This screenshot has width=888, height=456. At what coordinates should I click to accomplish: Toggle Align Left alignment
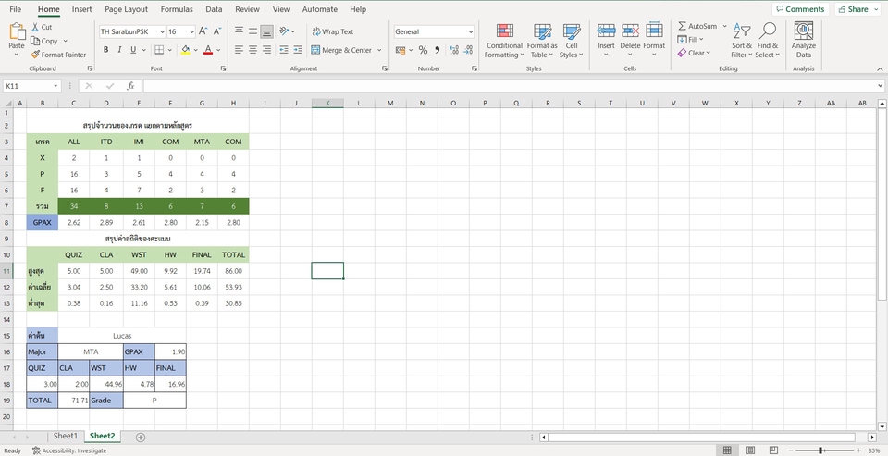pos(239,50)
